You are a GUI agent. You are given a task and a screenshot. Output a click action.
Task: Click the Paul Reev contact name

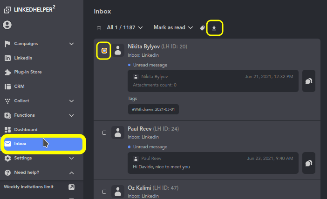pos(140,129)
